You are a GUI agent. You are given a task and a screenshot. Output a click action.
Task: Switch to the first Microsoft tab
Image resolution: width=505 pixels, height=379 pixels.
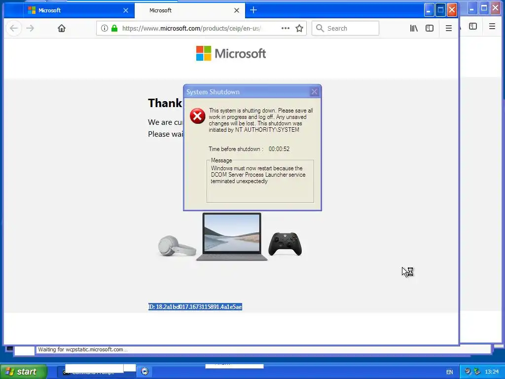tap(78, 10)
